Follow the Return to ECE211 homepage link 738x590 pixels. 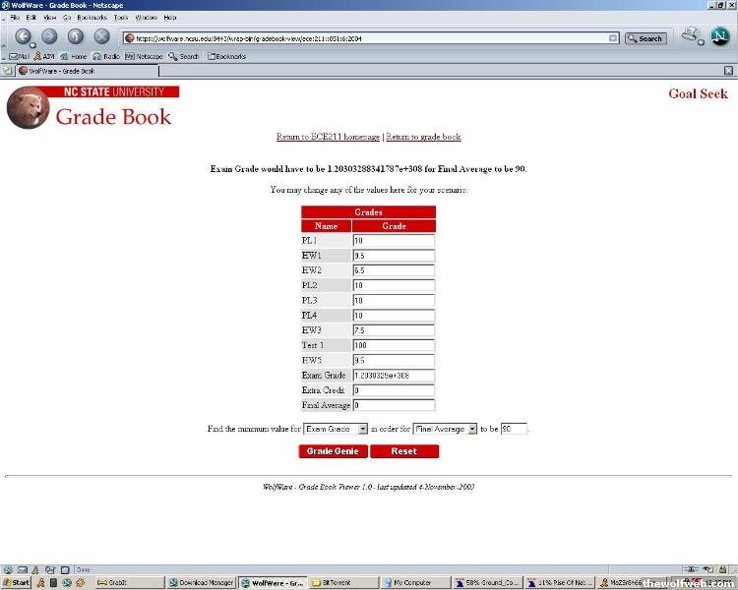(x=328, y=137)
